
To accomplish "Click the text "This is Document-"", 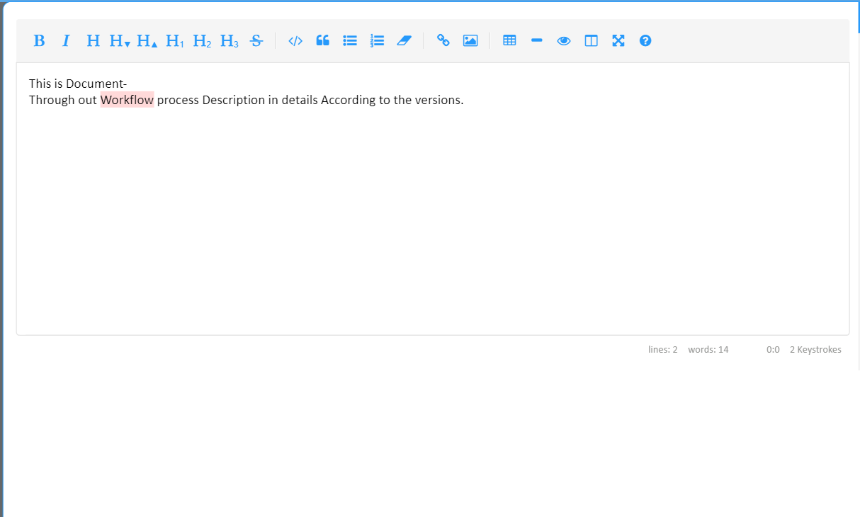I will pos(78,84).
